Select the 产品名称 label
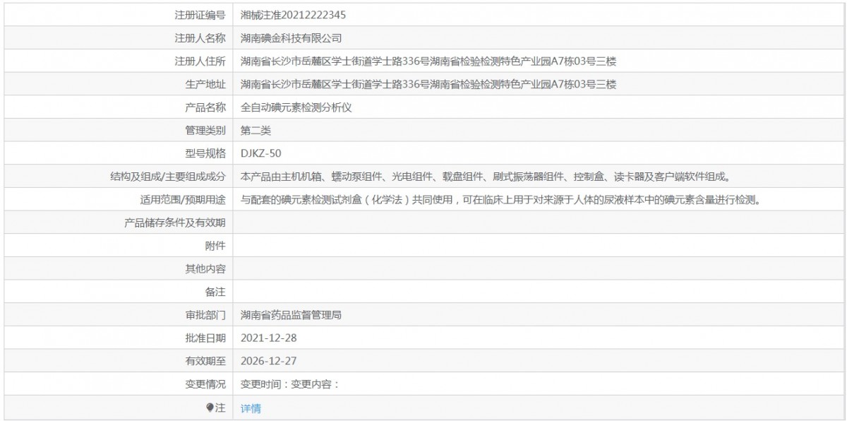 coord(205,107)
